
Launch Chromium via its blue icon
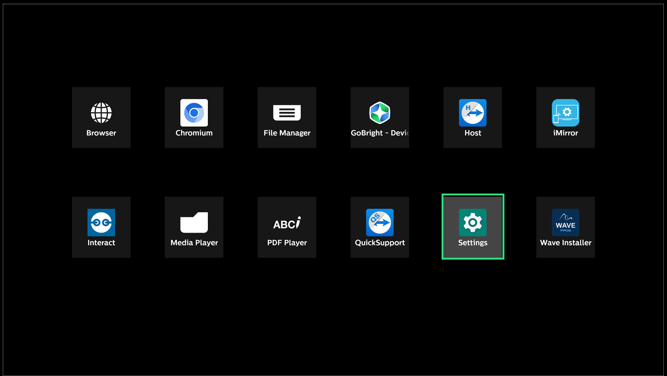tap(194, 113)
